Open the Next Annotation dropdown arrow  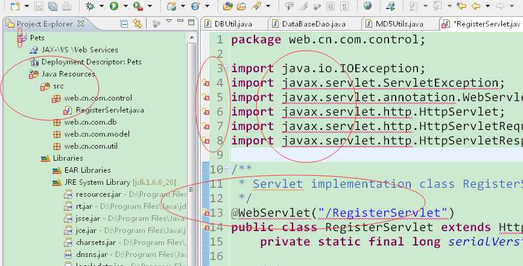(425, 6)
